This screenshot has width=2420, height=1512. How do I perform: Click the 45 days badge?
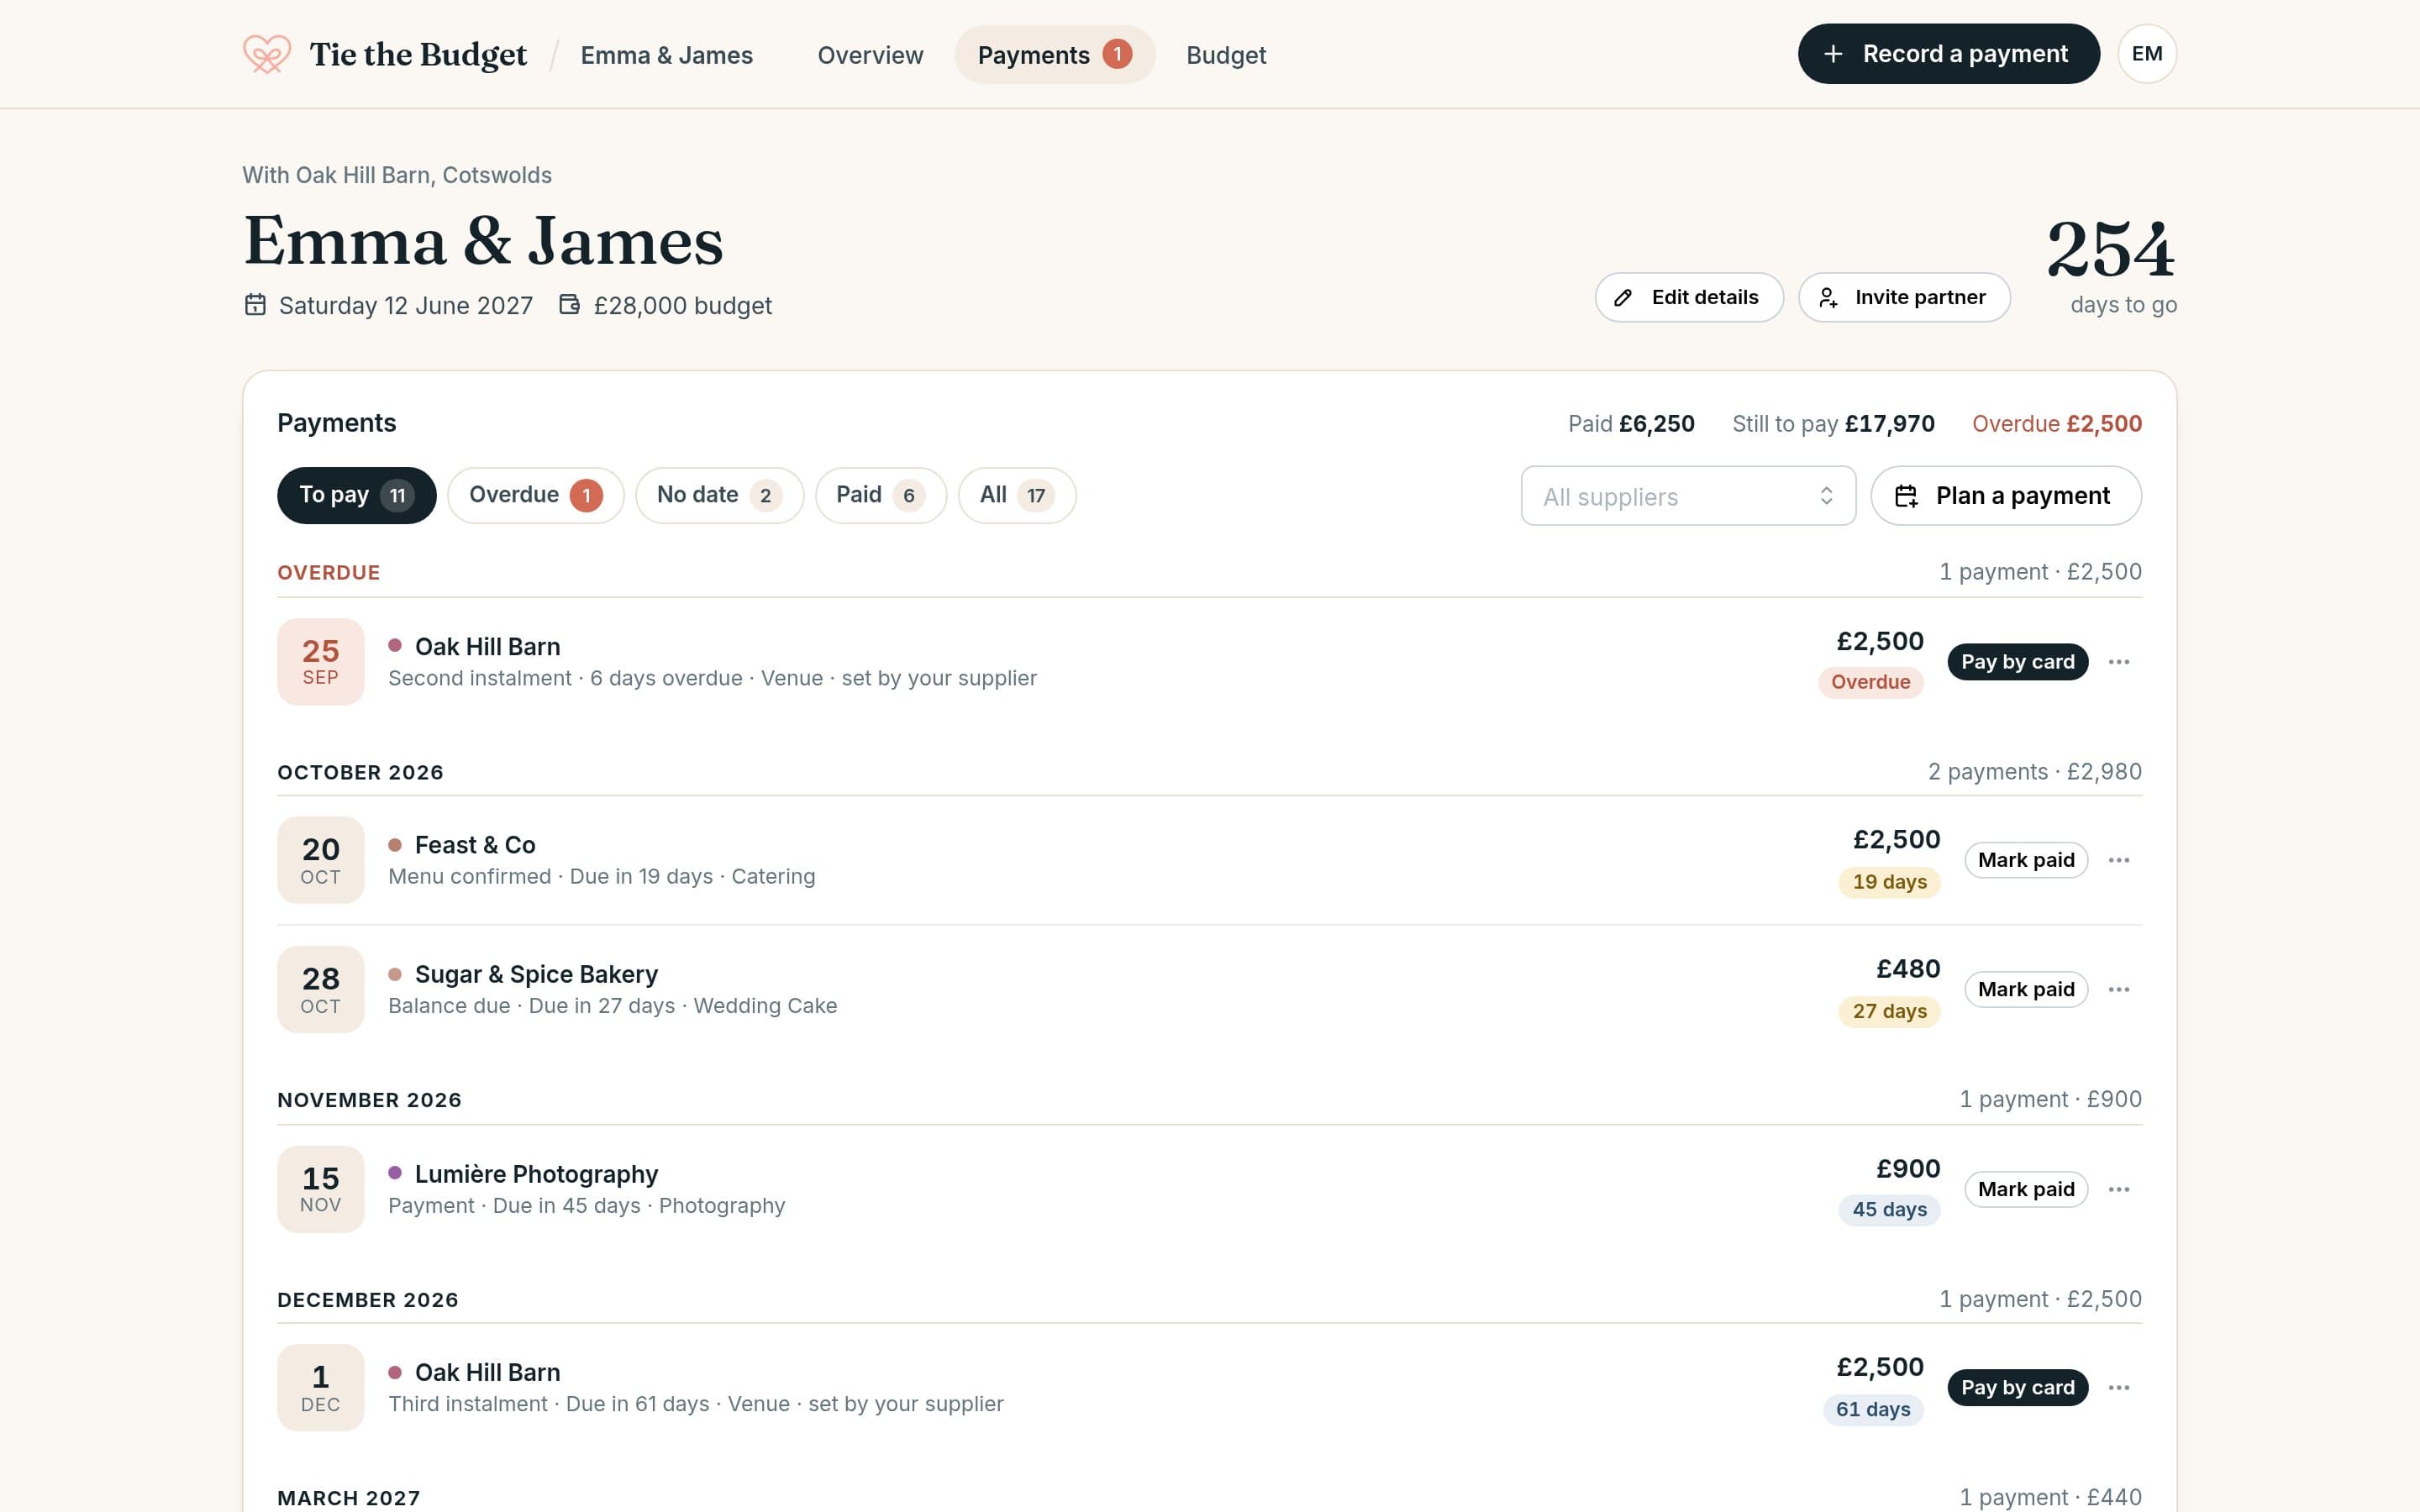pyautogui.click(x=1889, y=1210)
